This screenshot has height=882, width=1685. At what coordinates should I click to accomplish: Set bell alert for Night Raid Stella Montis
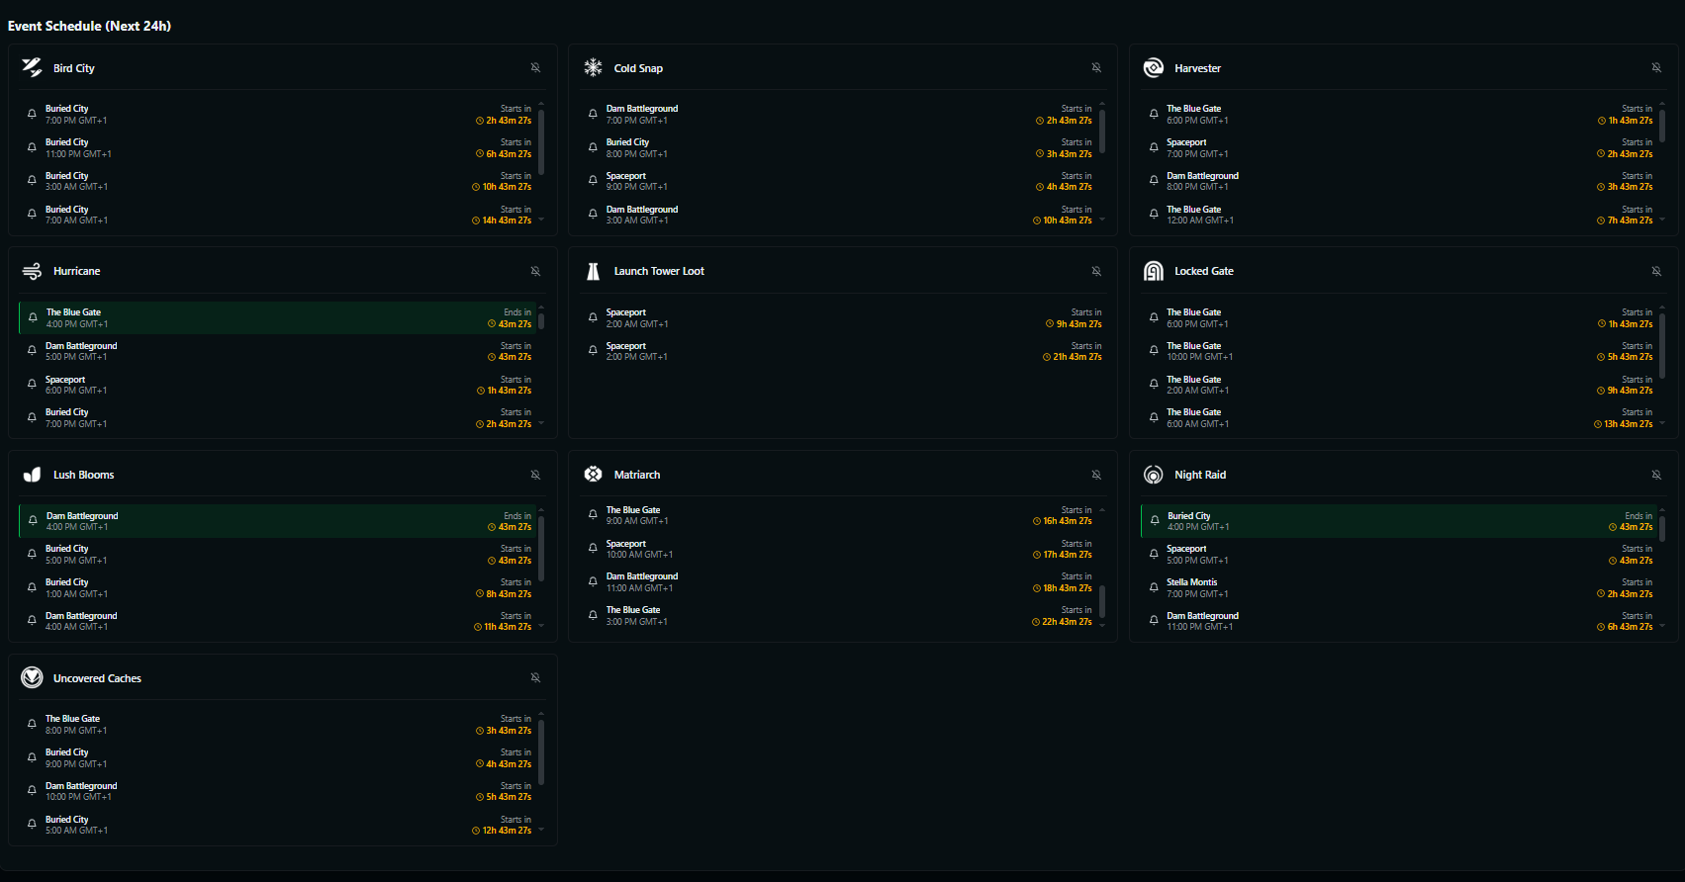[x=1154, y=588]
